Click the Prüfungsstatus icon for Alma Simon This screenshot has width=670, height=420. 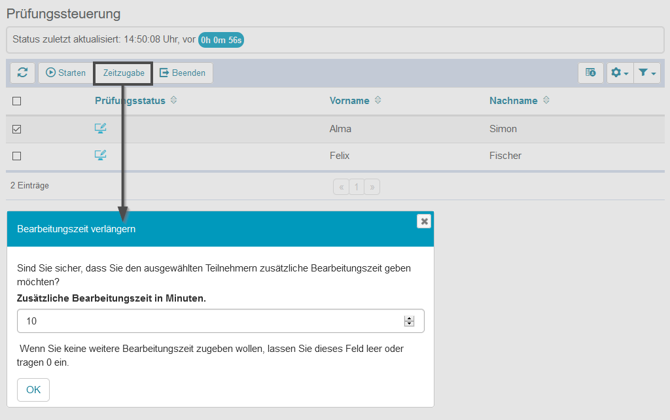click(x=101, y=128)
